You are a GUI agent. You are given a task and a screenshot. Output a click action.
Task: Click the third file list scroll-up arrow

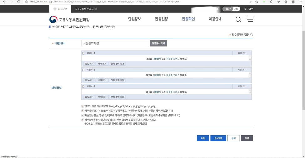pos(250,90)
